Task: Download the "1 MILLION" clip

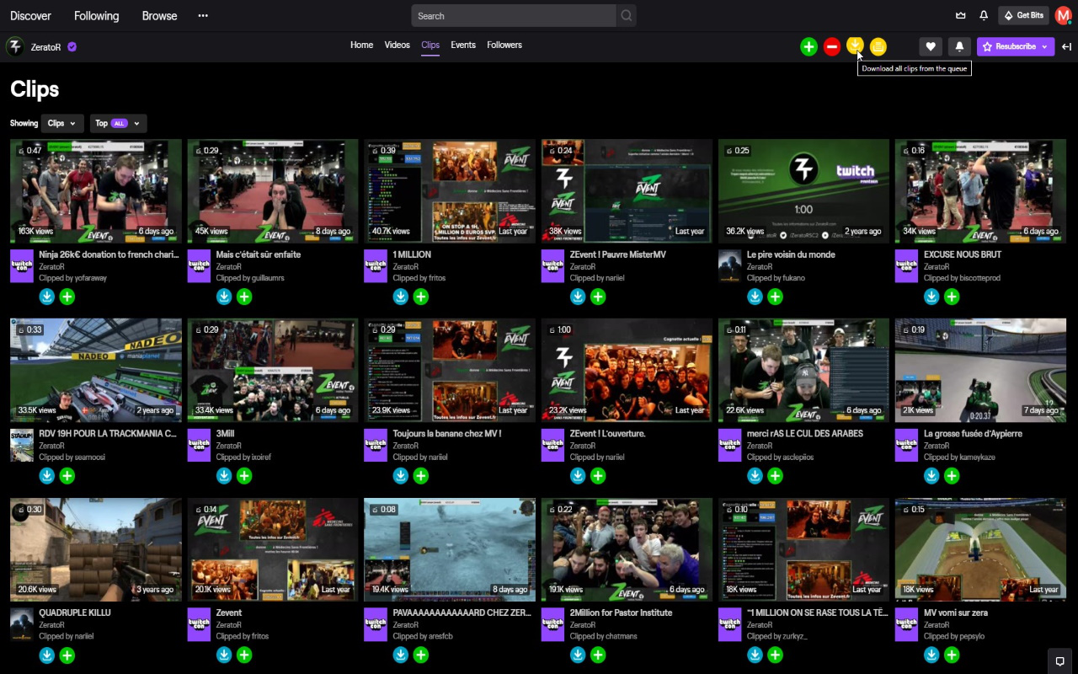Action: coord(401,297)
